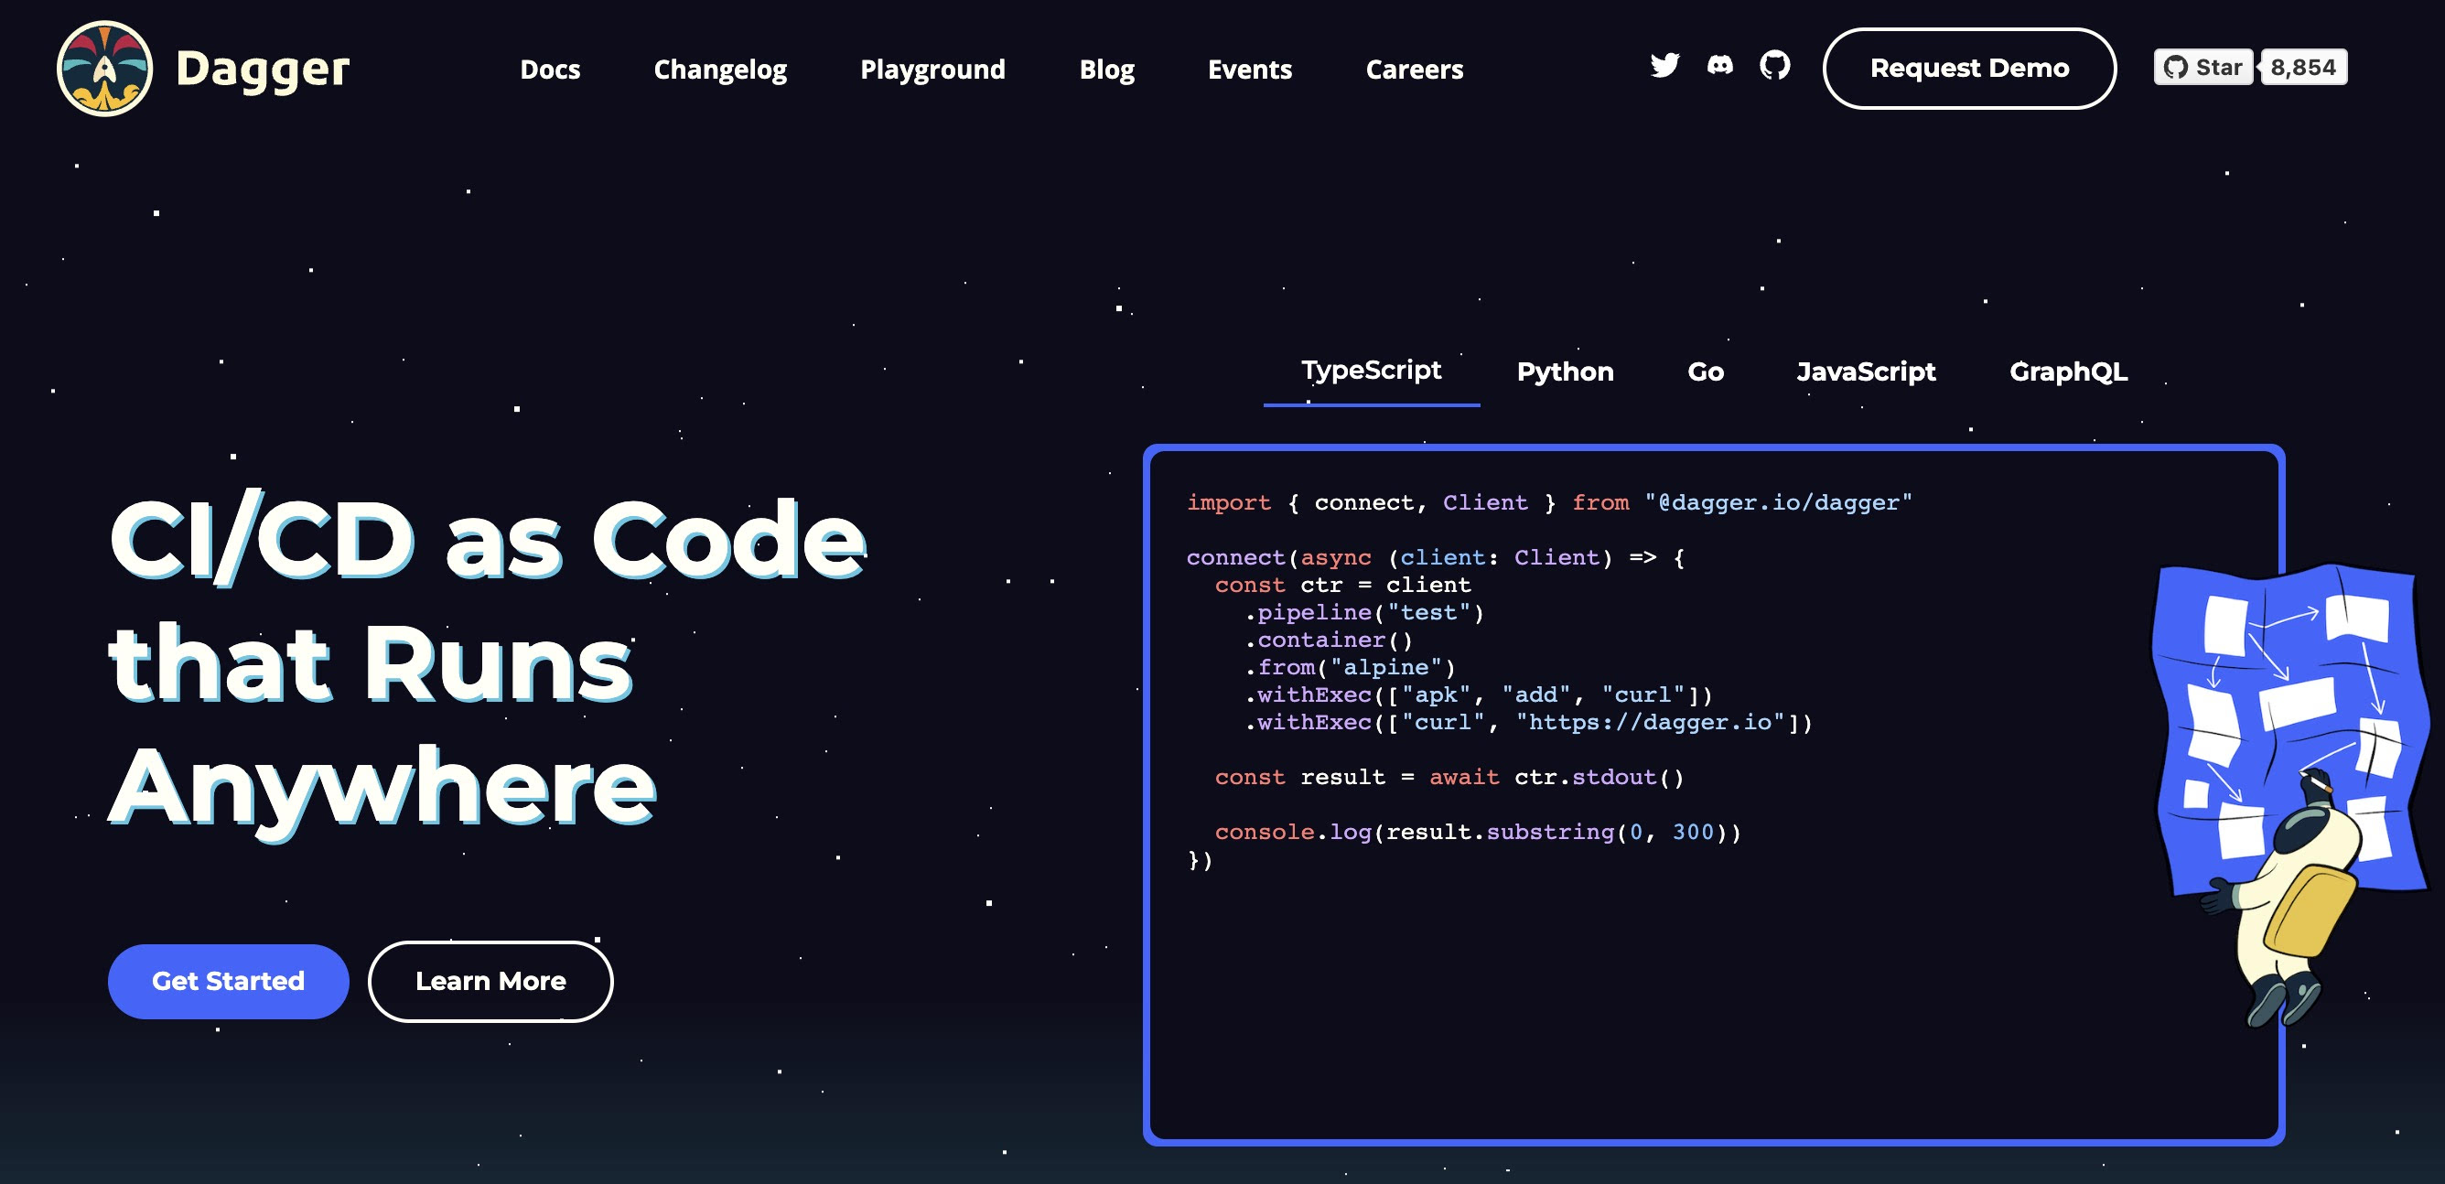Open the GitHub icon in the navbar
The height and width of the screenshot is (1184, 2445).
[x=1774, y=66]
